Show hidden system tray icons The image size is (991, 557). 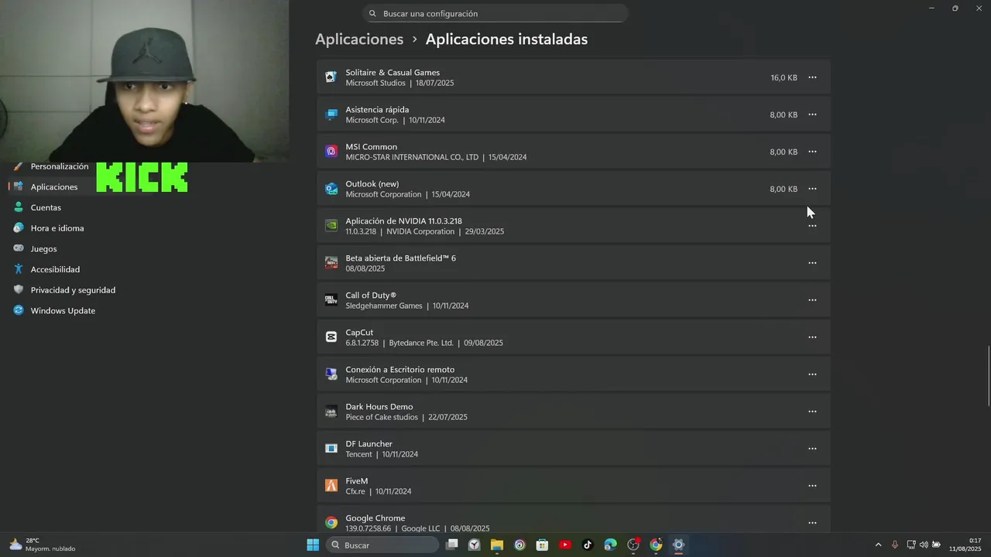click(878, 545)
